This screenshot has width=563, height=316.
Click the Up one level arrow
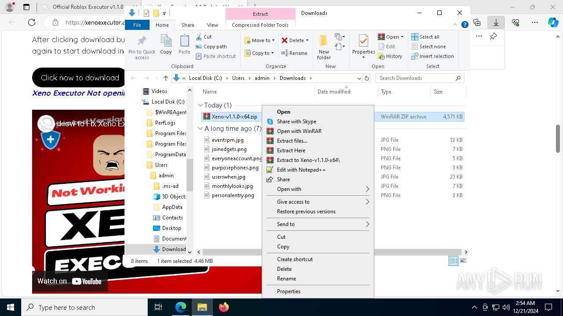165,78
